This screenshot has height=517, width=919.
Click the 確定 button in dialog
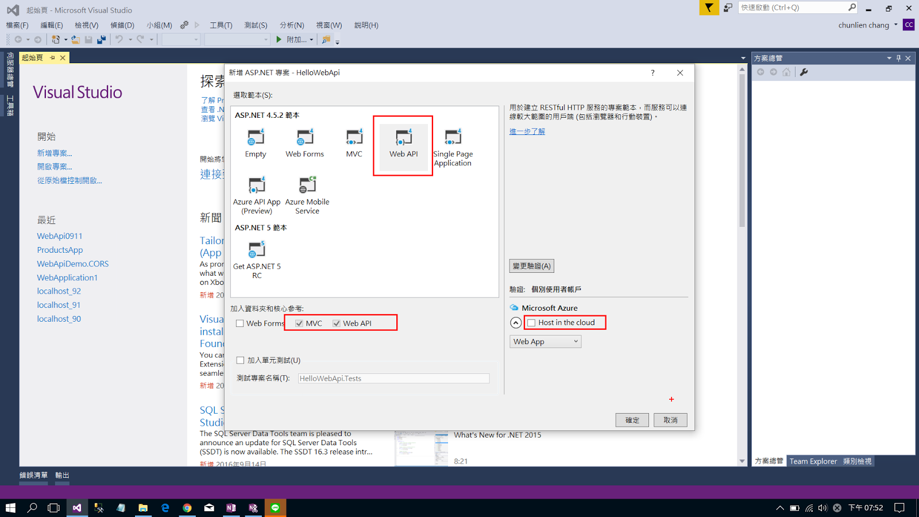click(x=632, y=420)
